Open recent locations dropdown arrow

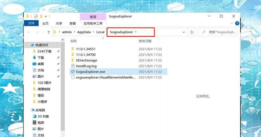(x=43, y=32)
